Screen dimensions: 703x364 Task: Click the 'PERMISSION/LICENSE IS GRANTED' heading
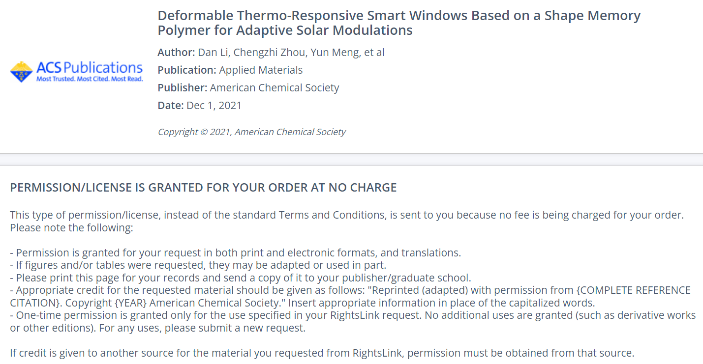click(203, 188)
